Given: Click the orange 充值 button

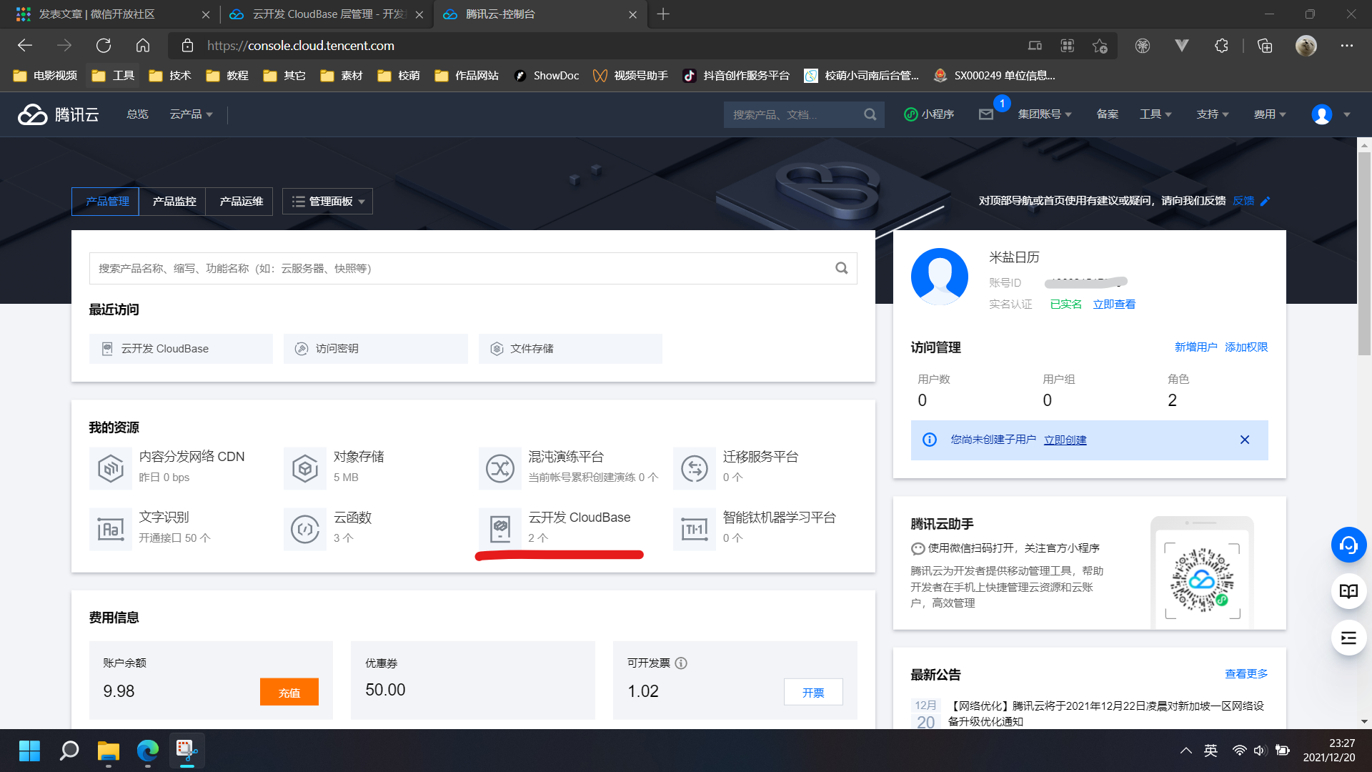Looking at the screenshot, I should (289, 692).
